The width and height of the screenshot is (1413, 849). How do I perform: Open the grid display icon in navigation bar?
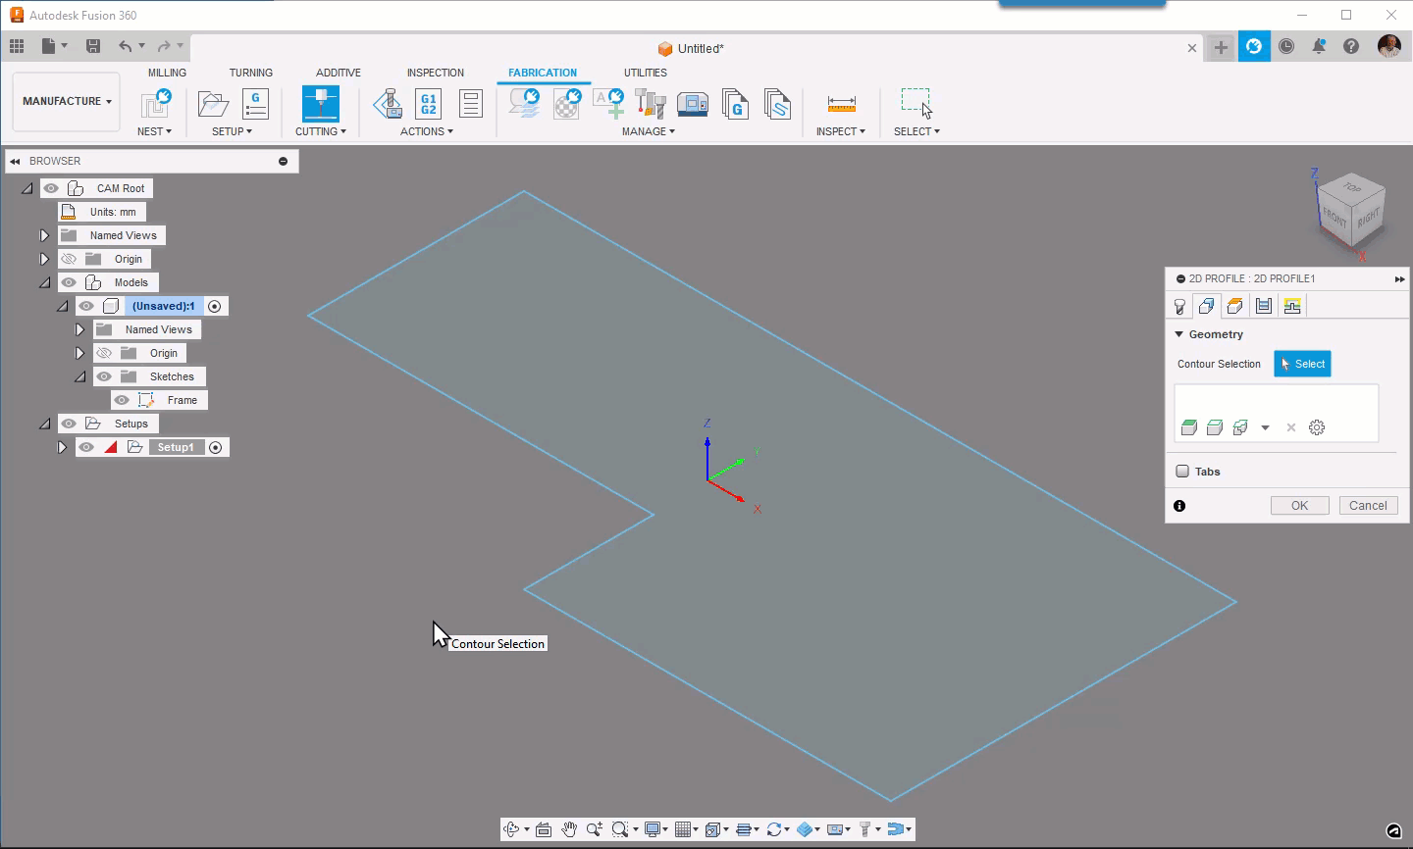(x=684, y=828)
